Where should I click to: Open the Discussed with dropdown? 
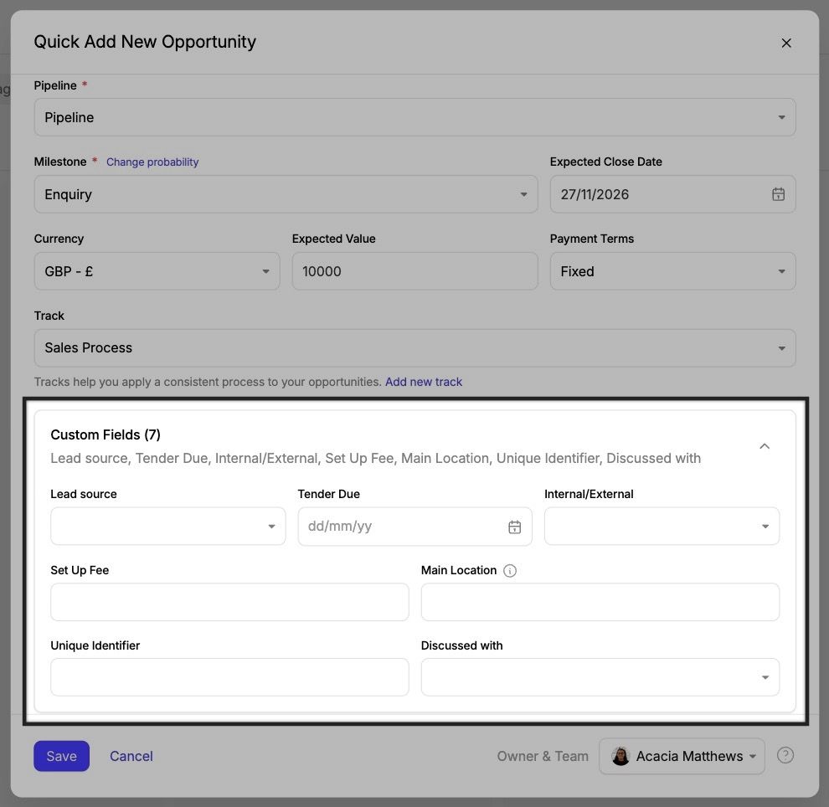pyautogui.click(x=600, y=677)
